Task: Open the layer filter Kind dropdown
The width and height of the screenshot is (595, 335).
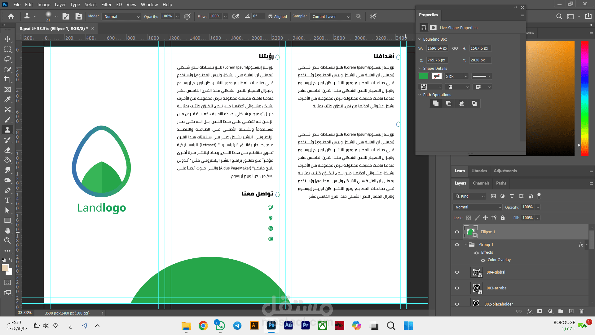Action: [x=469, y=196]
